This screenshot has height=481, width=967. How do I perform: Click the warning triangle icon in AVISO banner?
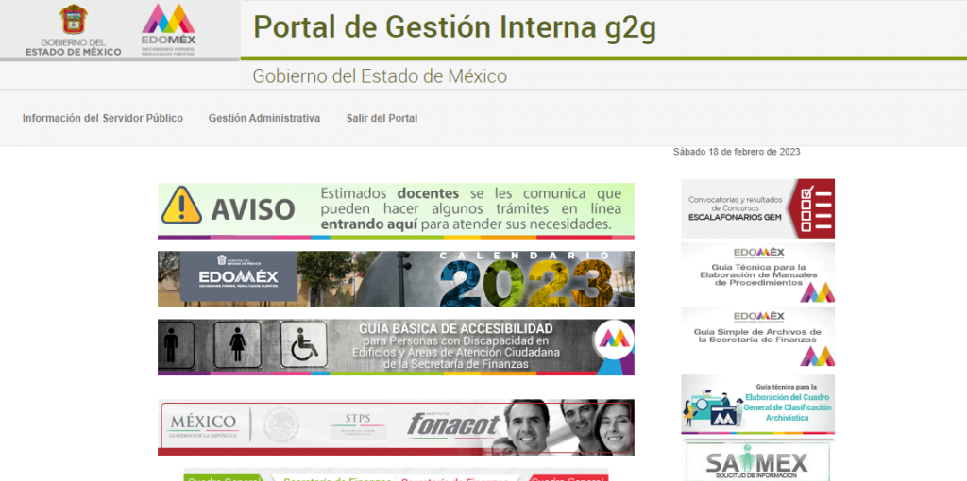181,206
